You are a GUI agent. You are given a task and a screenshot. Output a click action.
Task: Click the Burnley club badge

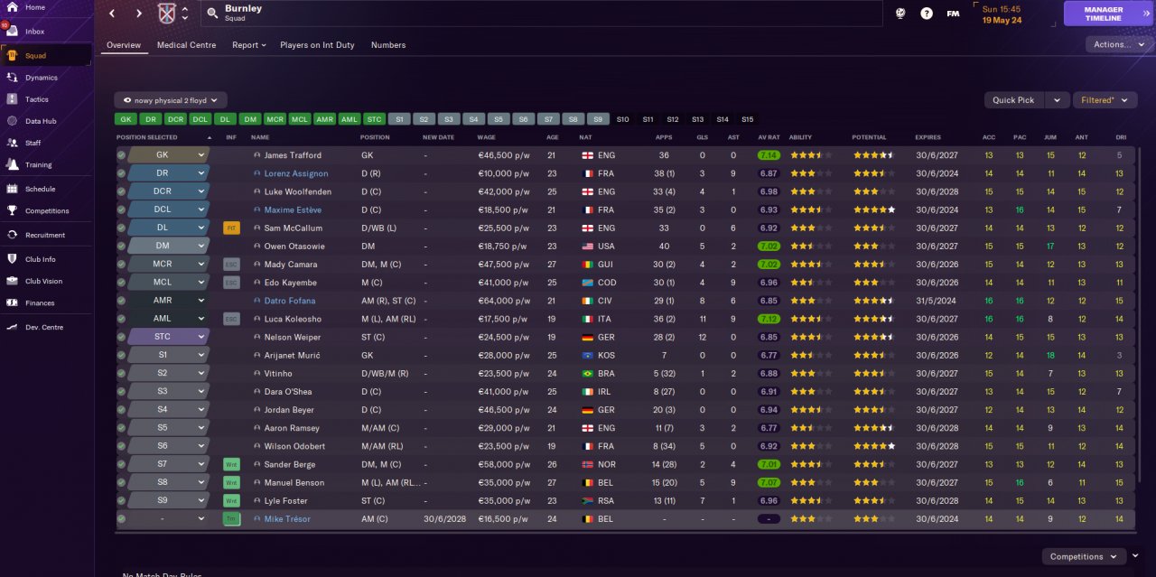[166, 14]
